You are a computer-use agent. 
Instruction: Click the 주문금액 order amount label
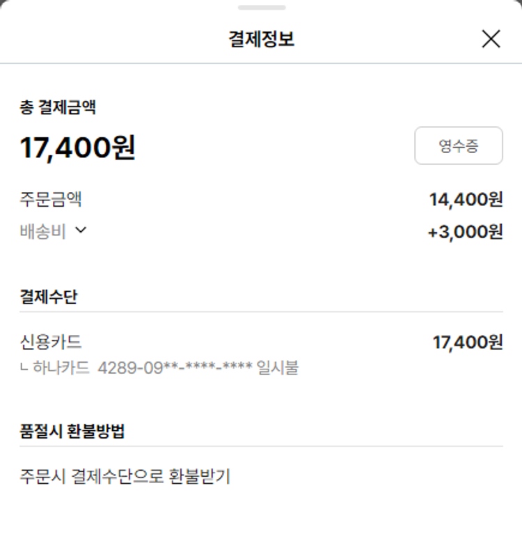[x=51, y=200]
